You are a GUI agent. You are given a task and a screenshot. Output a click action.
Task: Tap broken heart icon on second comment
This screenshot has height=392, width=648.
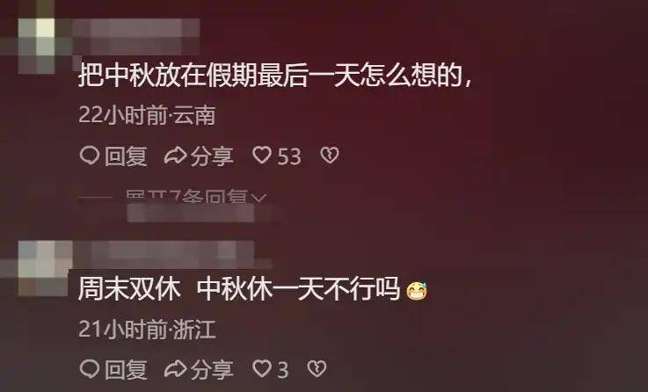coord(317,369)
